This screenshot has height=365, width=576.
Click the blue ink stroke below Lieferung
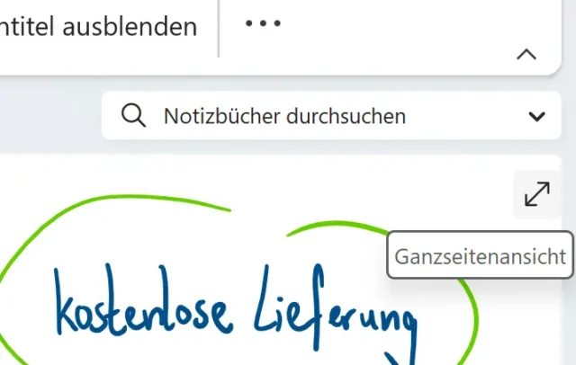click(399, 360)
